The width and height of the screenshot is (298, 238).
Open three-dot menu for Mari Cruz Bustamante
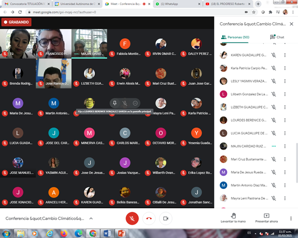[x=285, y=159]
